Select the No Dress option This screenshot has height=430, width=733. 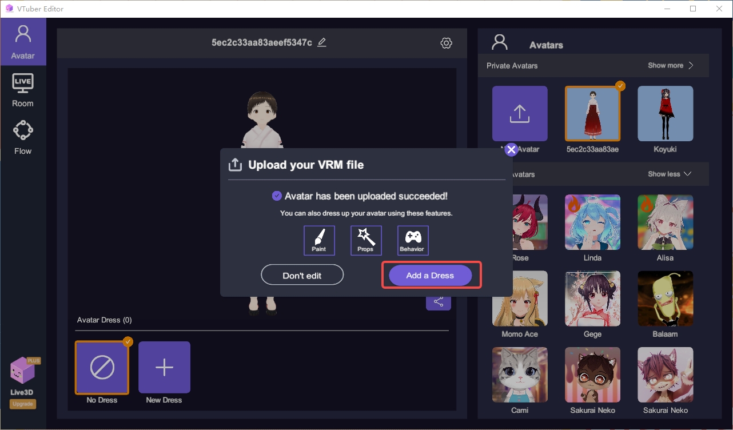[102, 368]
